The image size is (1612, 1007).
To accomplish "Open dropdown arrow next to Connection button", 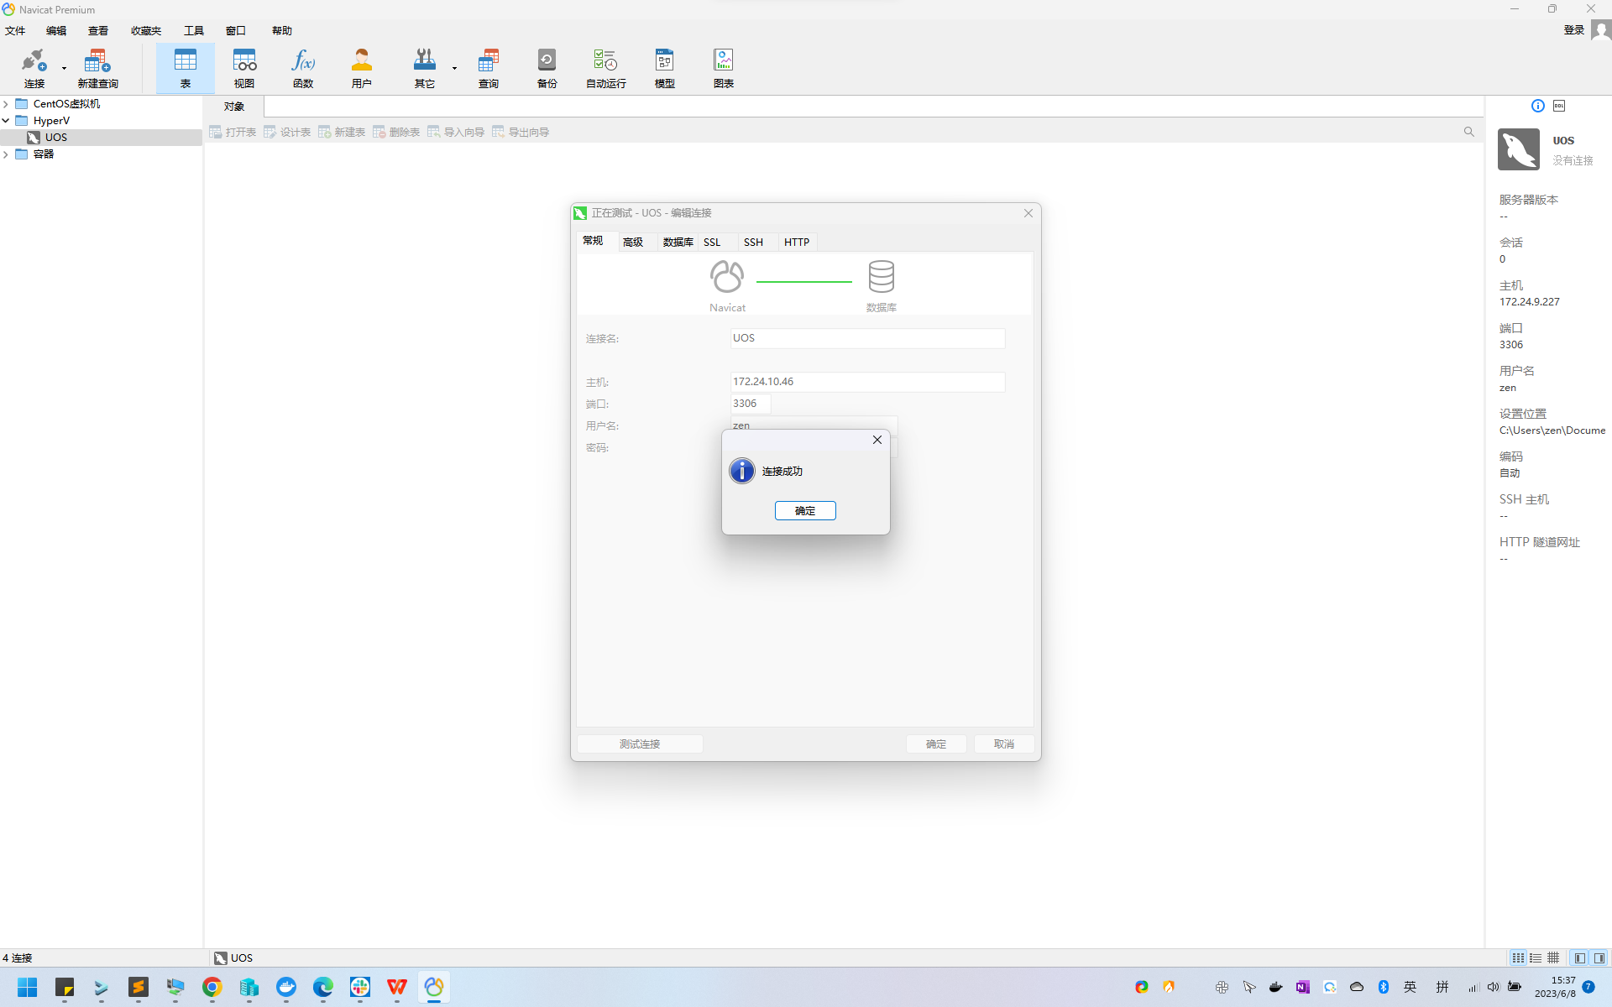I will (x=64, y=68).
